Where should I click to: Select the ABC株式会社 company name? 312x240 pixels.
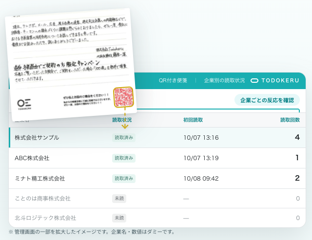32,158
